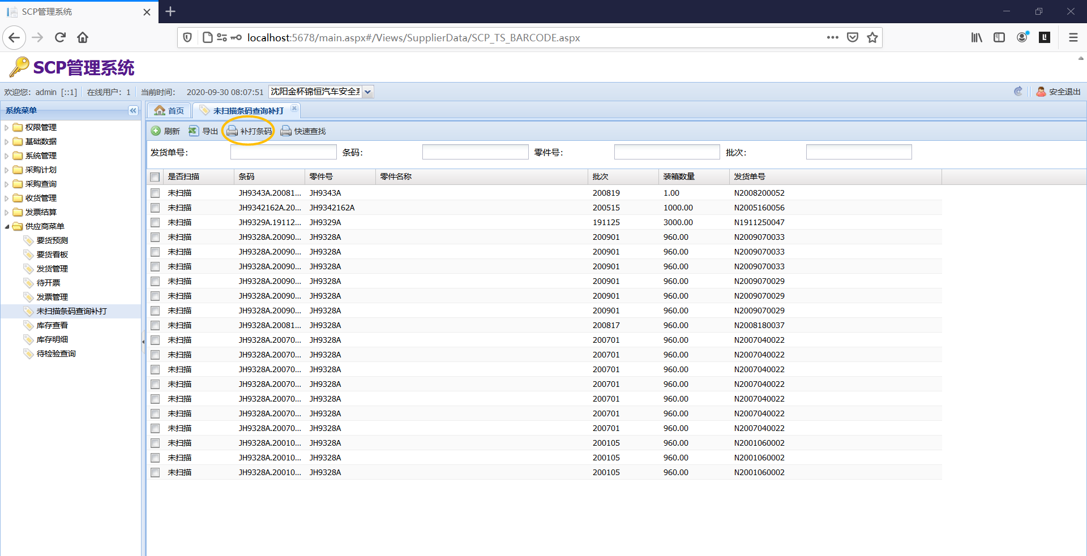Click the 库存明细 tag icon in the sidebar
The height and width of the screenshot is (556, 1087).
pos(28,339)
